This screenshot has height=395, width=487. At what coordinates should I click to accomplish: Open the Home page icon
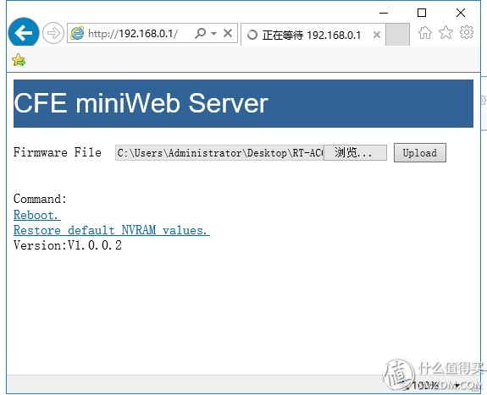click(425, 32)
